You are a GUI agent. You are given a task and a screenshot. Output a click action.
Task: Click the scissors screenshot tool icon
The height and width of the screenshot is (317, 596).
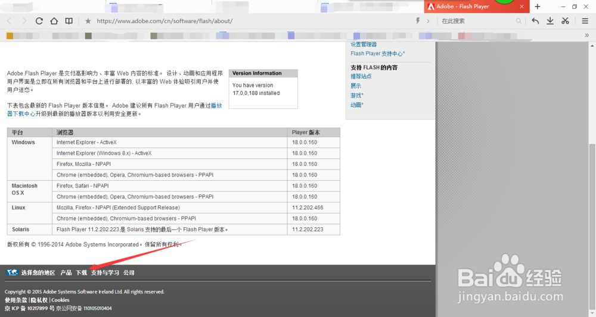pos(565,21)
